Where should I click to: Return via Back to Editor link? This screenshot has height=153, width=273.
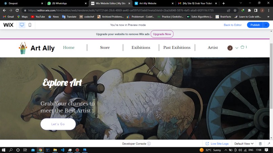pyautogui.click(x=233, y=25)
